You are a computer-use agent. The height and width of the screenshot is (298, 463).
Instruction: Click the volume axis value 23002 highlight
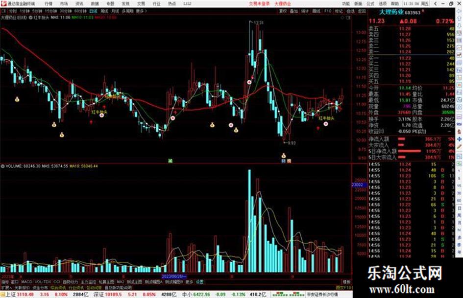(x=359, y=184)
